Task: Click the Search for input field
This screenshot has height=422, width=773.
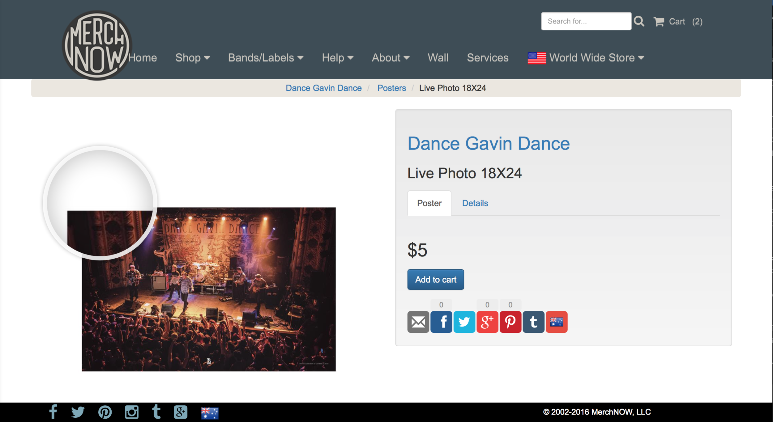Action: (586, 21)
